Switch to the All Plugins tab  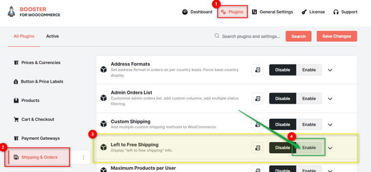click(24, 36)
